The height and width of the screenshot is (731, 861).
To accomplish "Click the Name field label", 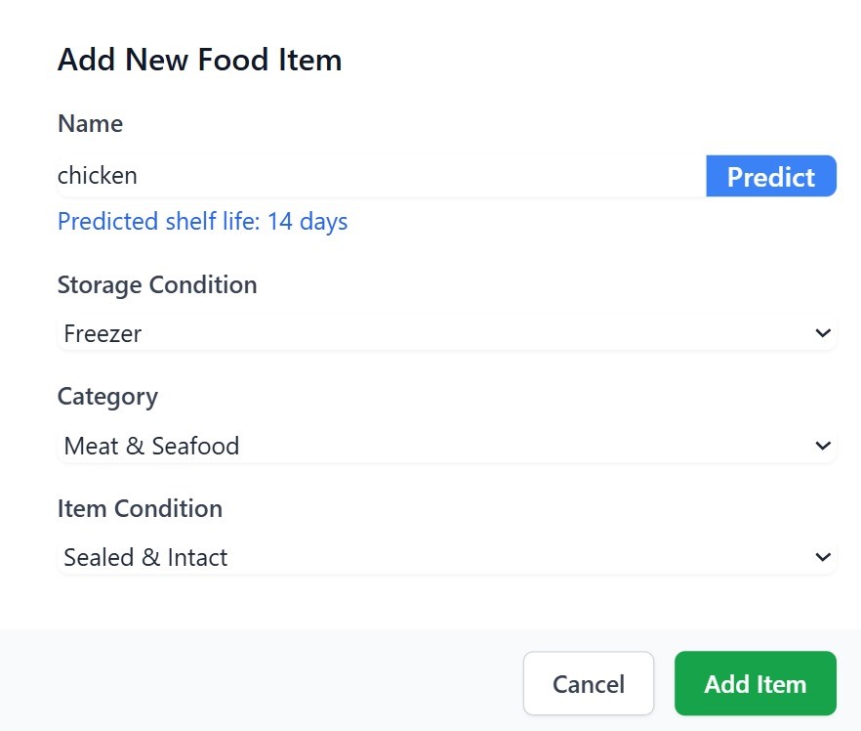I will [91, 123].
